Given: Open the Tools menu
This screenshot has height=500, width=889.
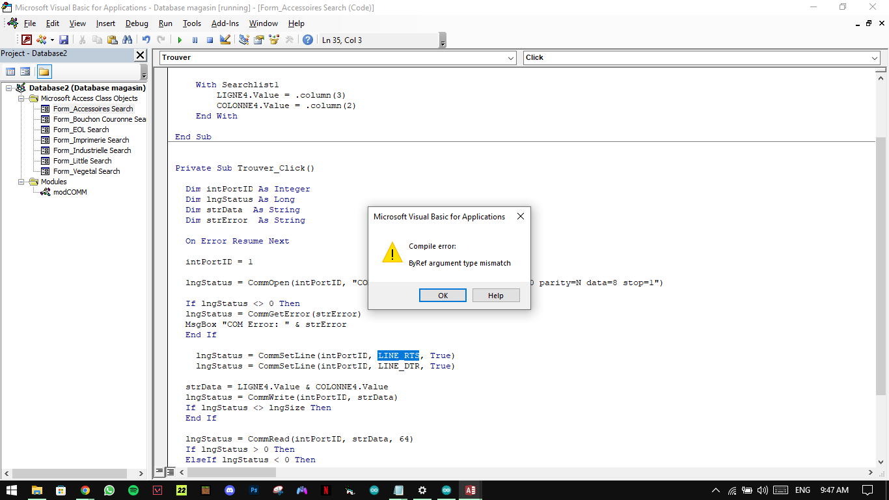Looking at the screenshot, I should click(x=192, y=23).
